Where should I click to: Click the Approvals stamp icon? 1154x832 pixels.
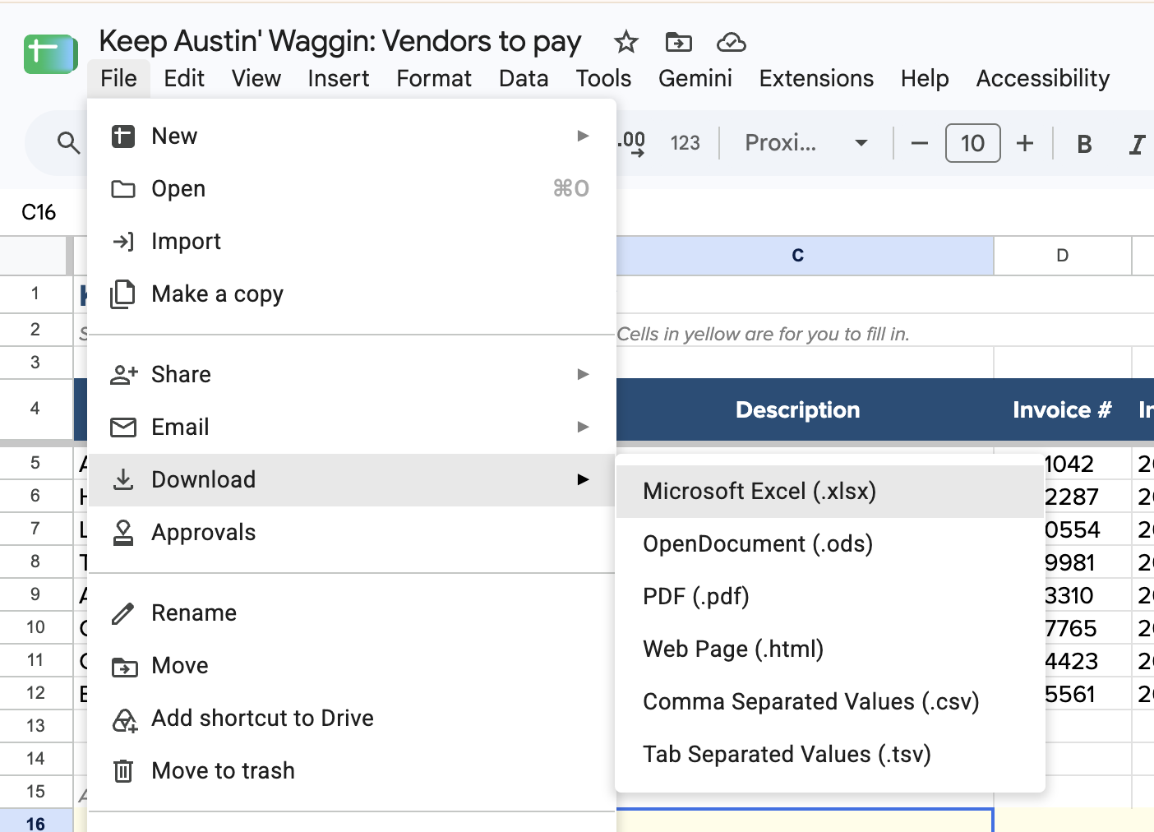(123, 533)
